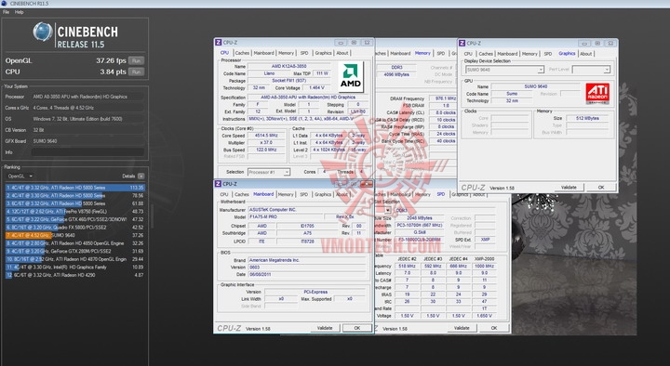670x366 pixels.
Task: Open memory slot selection dropdown in SPD window
Action: click(387, 210)
